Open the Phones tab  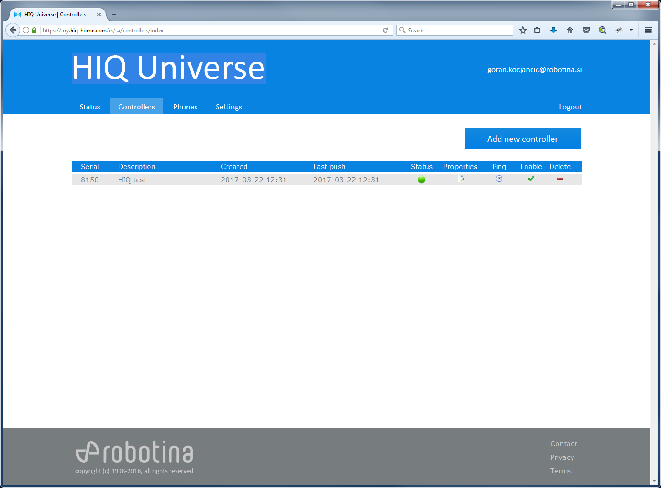click(185, 107)
